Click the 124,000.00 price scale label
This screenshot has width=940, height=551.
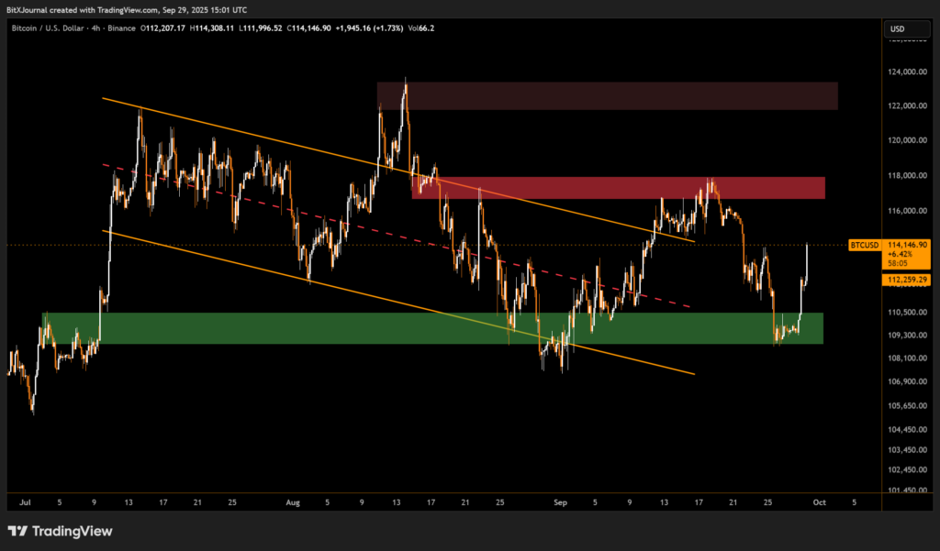click(908, 72)
